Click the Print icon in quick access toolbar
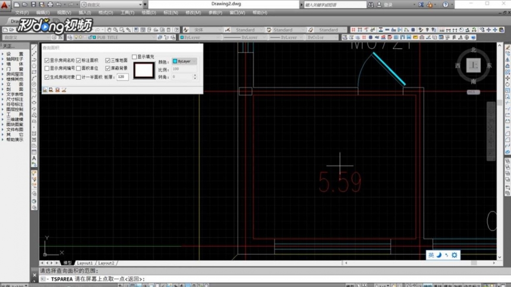Viewport: 511px width, 287px height. pos(50,5)
